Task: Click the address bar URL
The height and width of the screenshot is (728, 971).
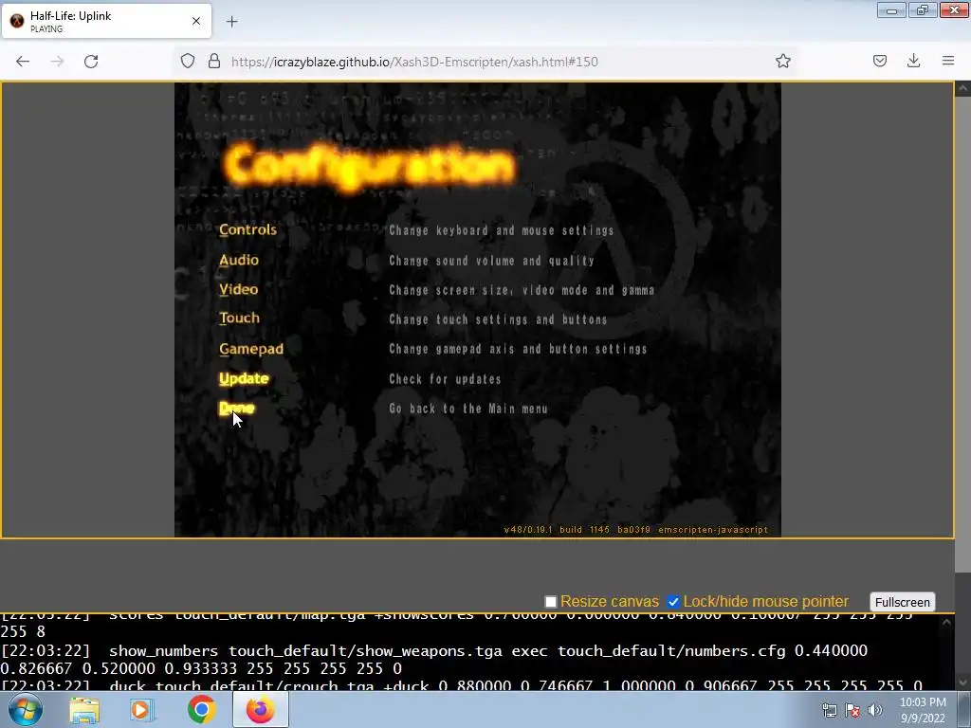Action: point(414,62)
